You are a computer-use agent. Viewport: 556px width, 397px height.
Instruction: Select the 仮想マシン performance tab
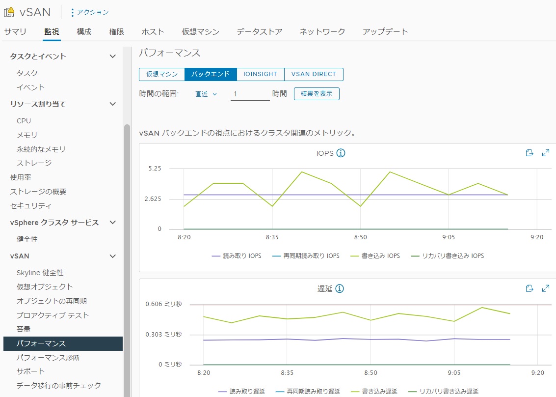click(x=162, y=74)
